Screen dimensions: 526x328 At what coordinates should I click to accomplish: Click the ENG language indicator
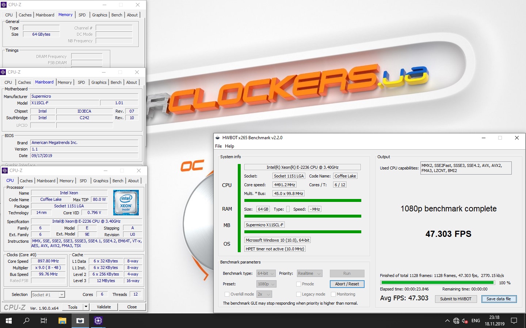pos(476,321)
